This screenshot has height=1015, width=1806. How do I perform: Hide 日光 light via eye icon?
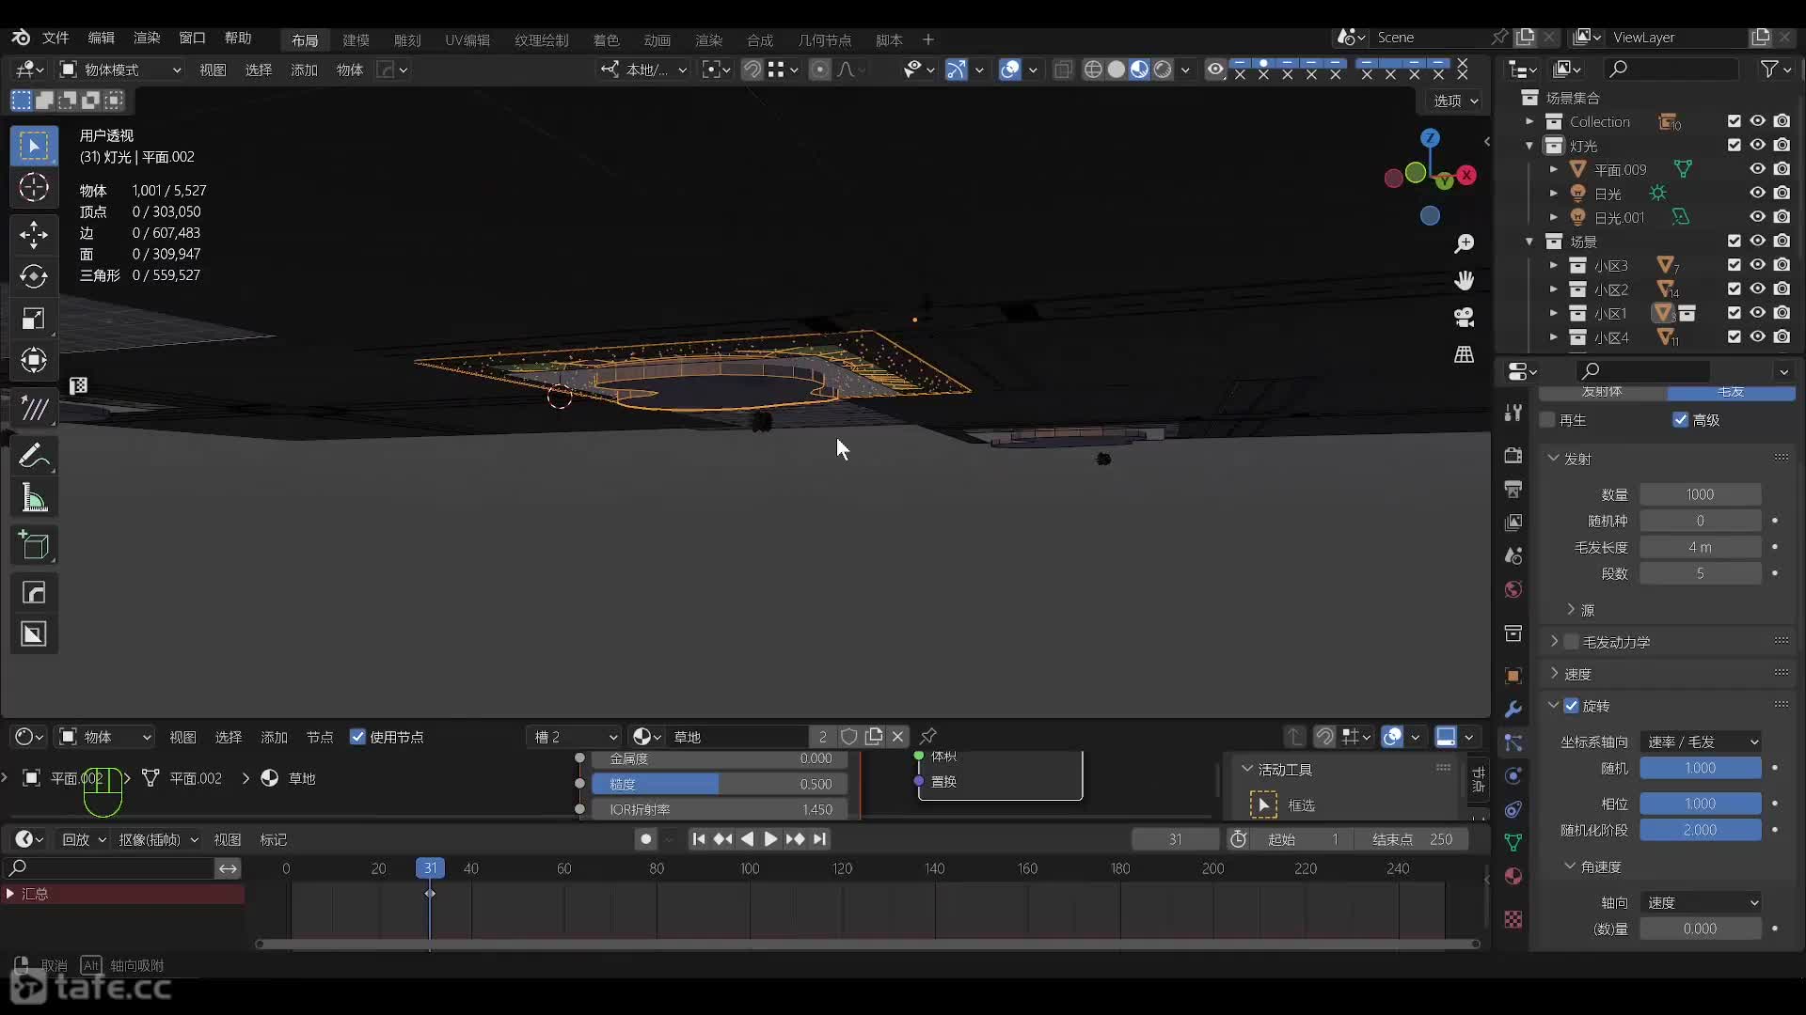(x=1757, y=193)
